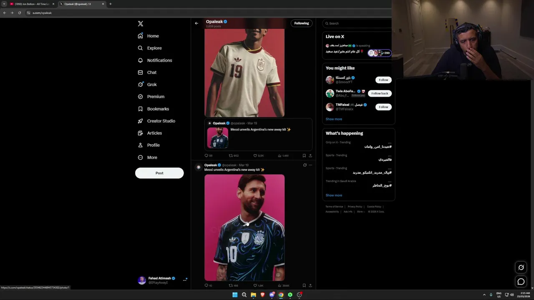Follow the first suggested account @3zooozYT
This screenshot has height=300, width=534.
tap(383, 80)
